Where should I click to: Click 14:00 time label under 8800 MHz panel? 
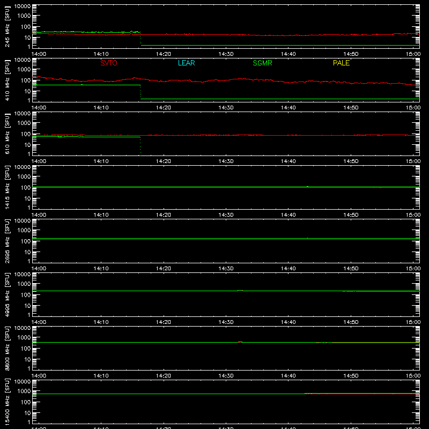point(39,376)
